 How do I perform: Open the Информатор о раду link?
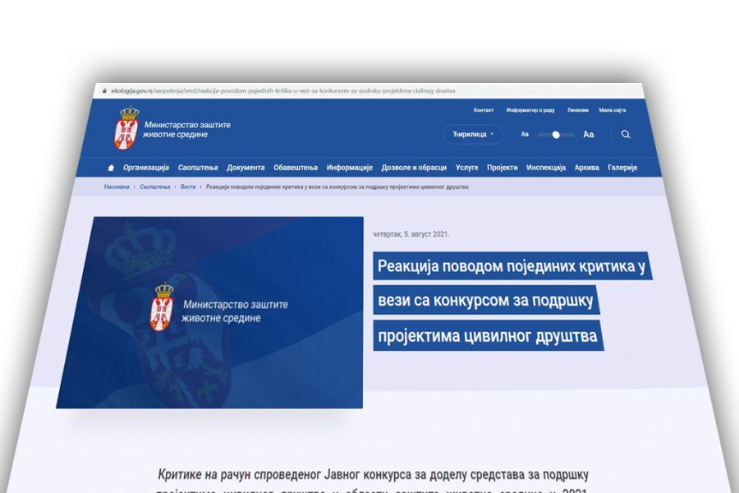click(x=530, y=110)
